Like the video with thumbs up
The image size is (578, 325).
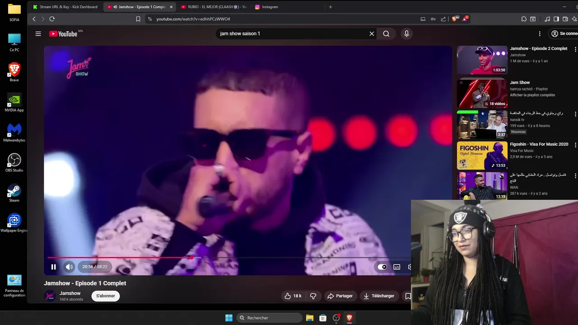293,296
